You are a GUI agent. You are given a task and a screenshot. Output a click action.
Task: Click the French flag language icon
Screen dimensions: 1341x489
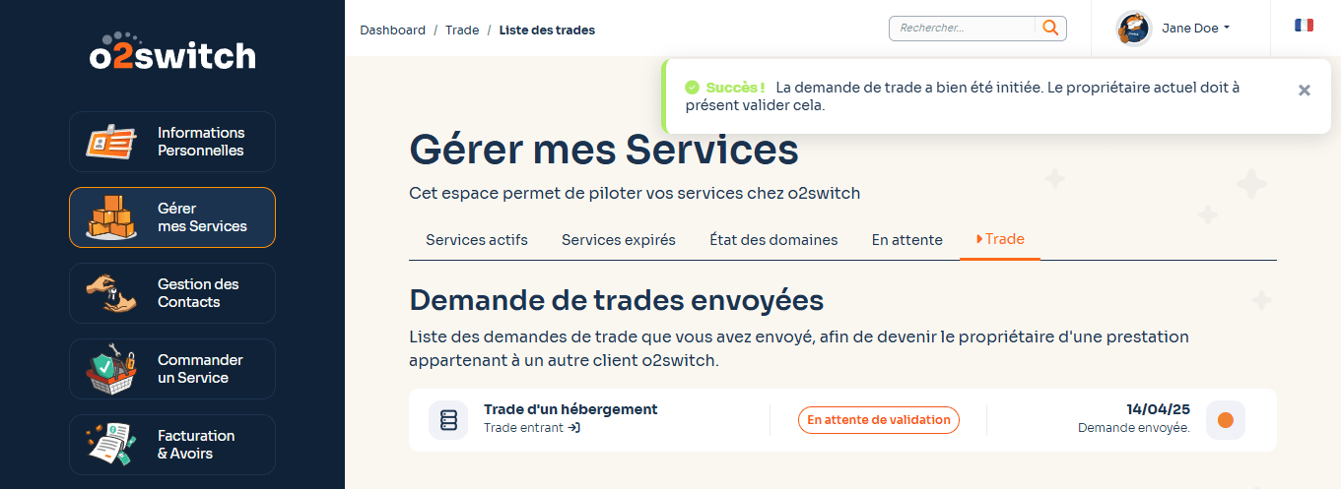pyautogui.click(x=1304, y=26)
